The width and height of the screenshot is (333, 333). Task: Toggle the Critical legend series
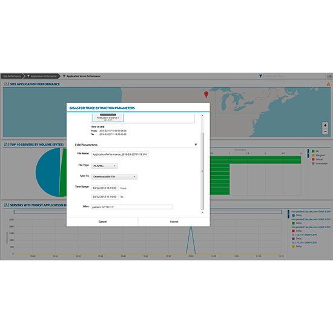pos(317,159)
